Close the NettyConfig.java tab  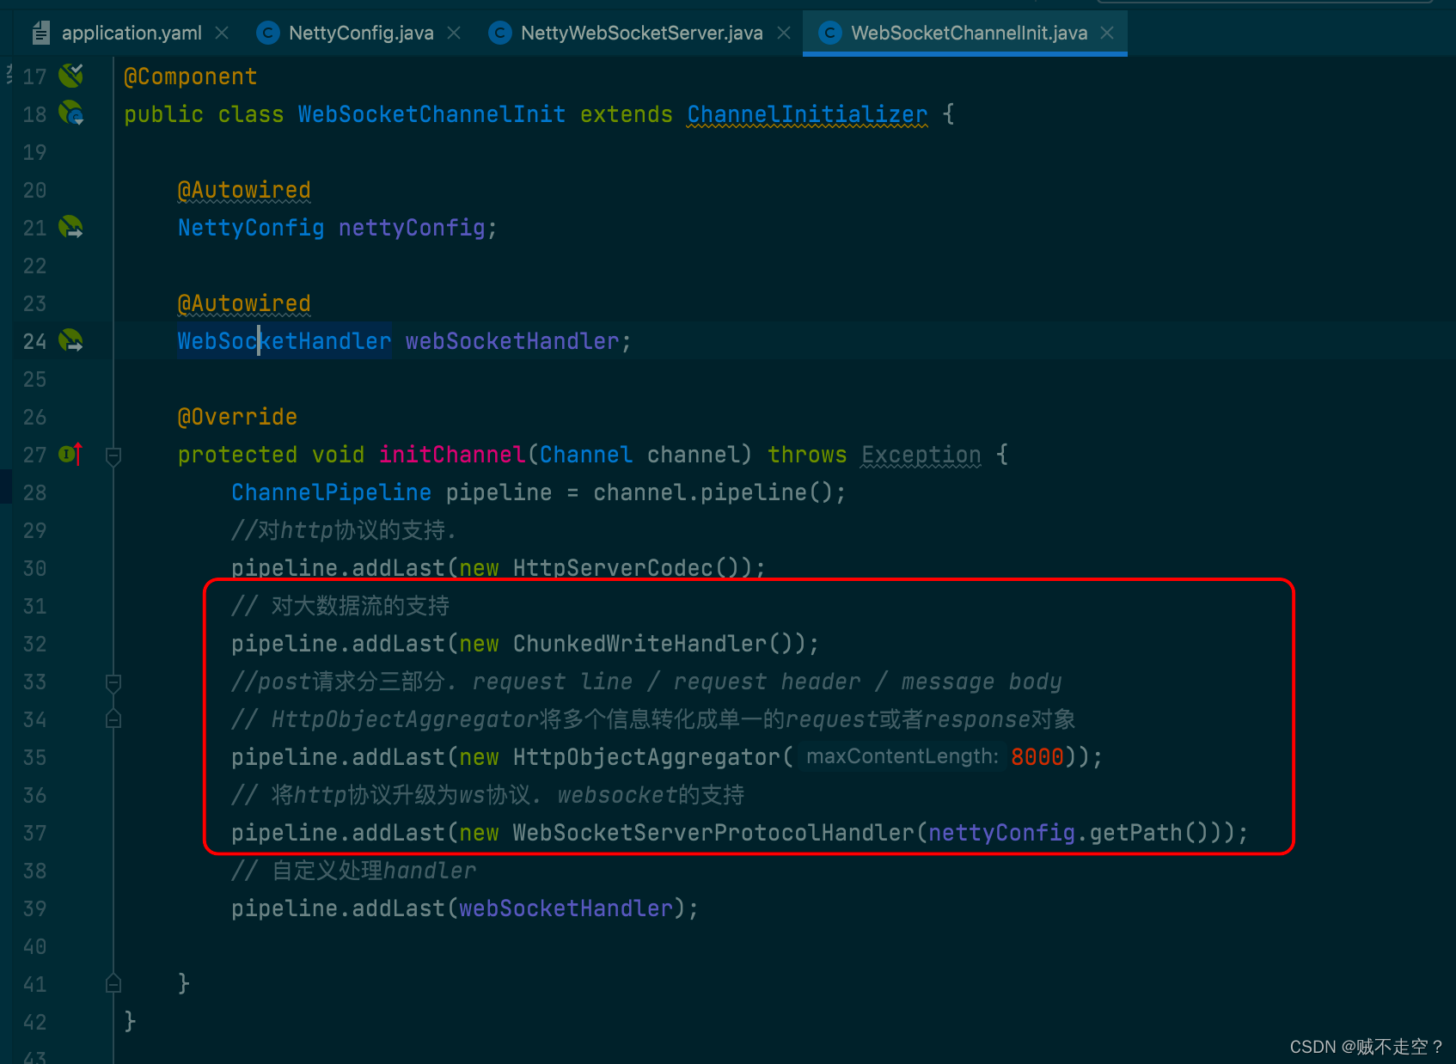point(454,33)
